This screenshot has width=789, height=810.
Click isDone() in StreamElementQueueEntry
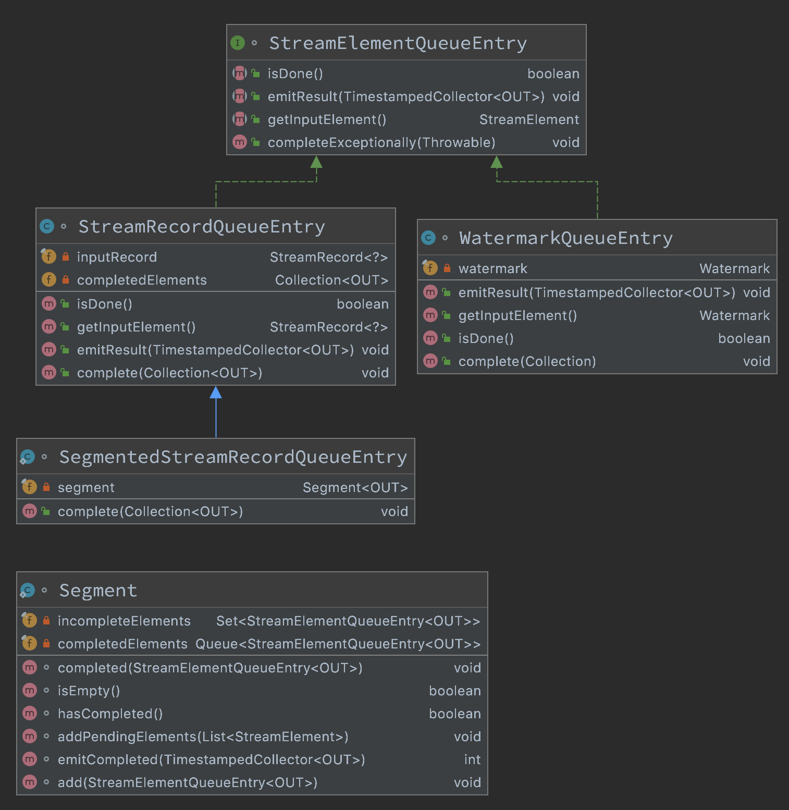pyautogui.click(x=406, y=73)
